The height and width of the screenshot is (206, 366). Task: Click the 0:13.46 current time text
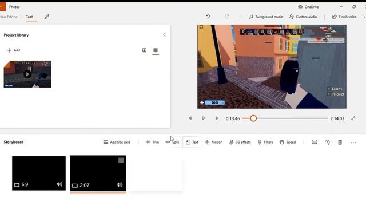[233, 118]
